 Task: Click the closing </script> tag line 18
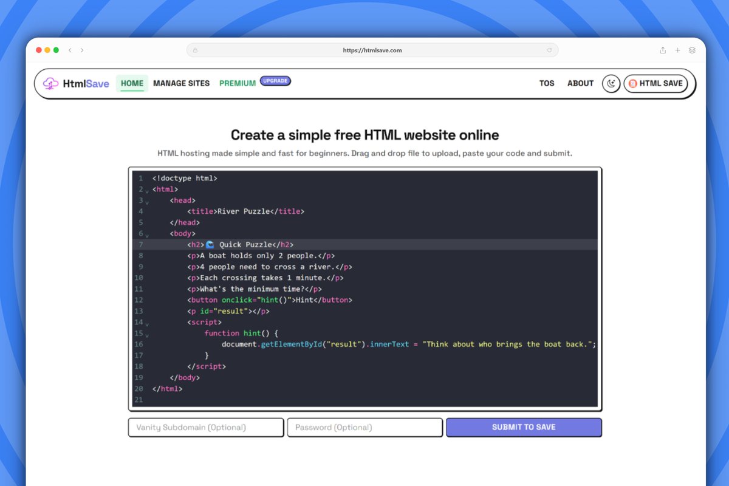[207, 366]
